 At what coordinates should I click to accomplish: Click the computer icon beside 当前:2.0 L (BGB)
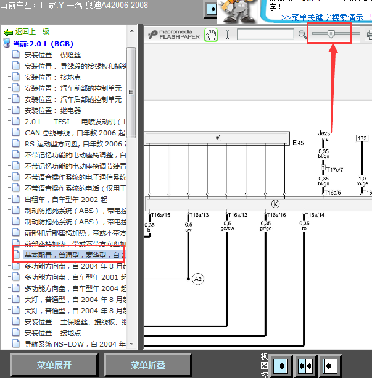tap(7, 43)
